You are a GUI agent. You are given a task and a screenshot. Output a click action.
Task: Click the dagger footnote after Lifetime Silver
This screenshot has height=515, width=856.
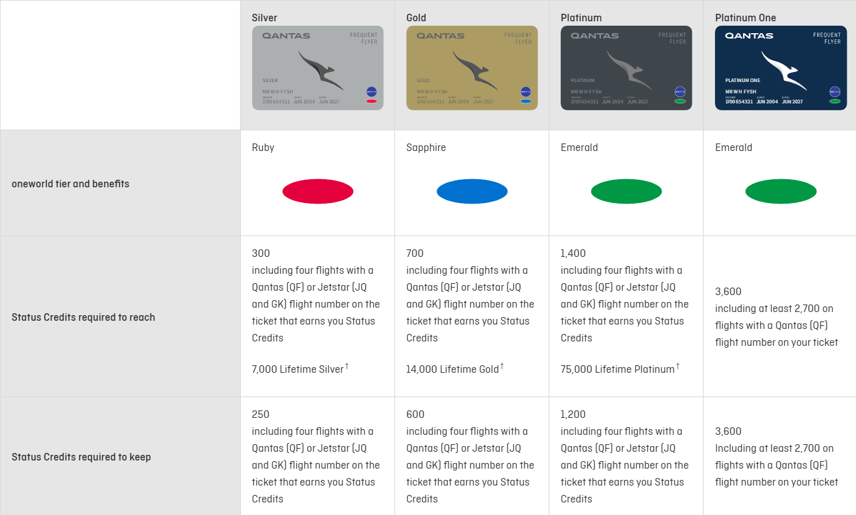(x=347, y=366)
